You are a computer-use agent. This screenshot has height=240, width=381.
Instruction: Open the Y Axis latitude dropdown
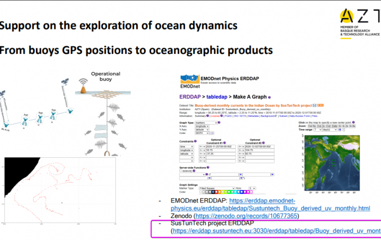tap(202, 130)
